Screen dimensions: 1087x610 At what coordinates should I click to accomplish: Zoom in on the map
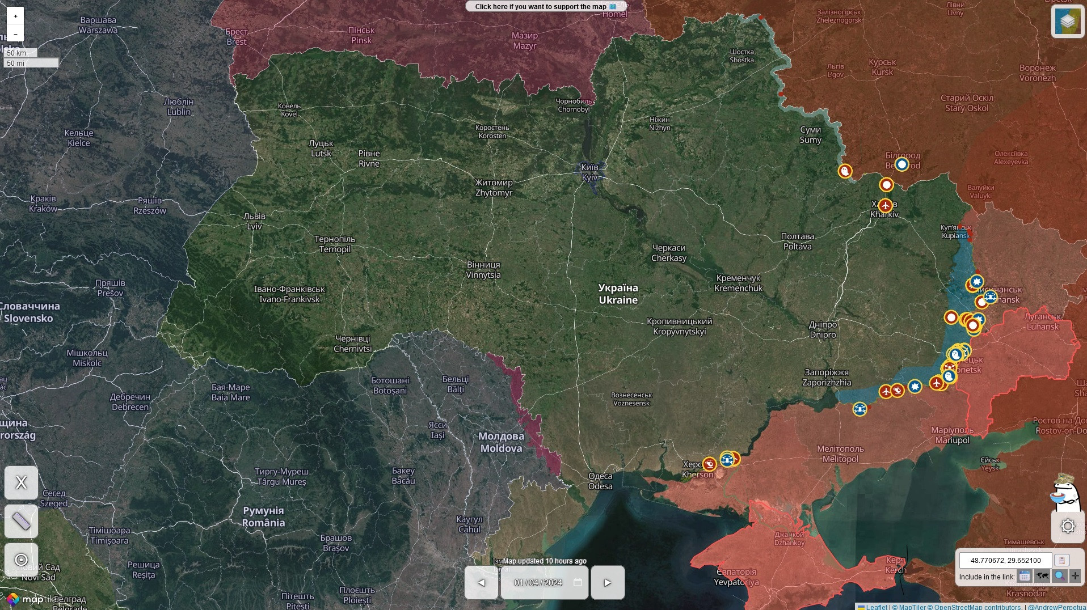[15, 16]
